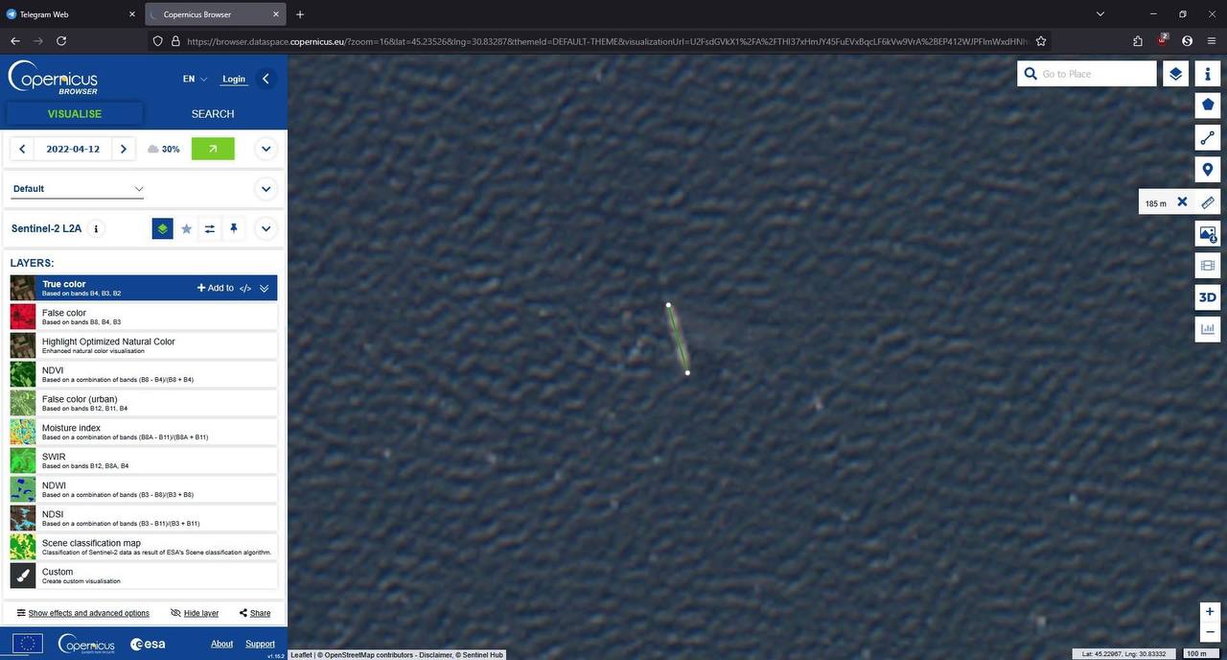The height and width of the screenshot is (660, 1227).
Task: Show effects and advanced options
Action: click(x=82, y=613)
